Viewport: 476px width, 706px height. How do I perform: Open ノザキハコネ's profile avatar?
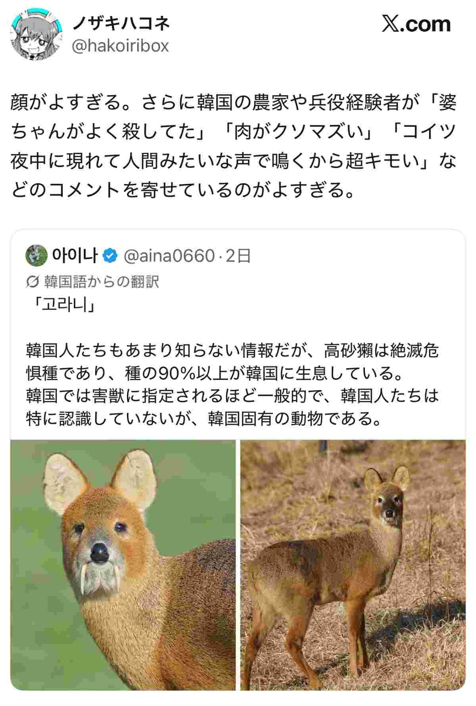[36, 35]
